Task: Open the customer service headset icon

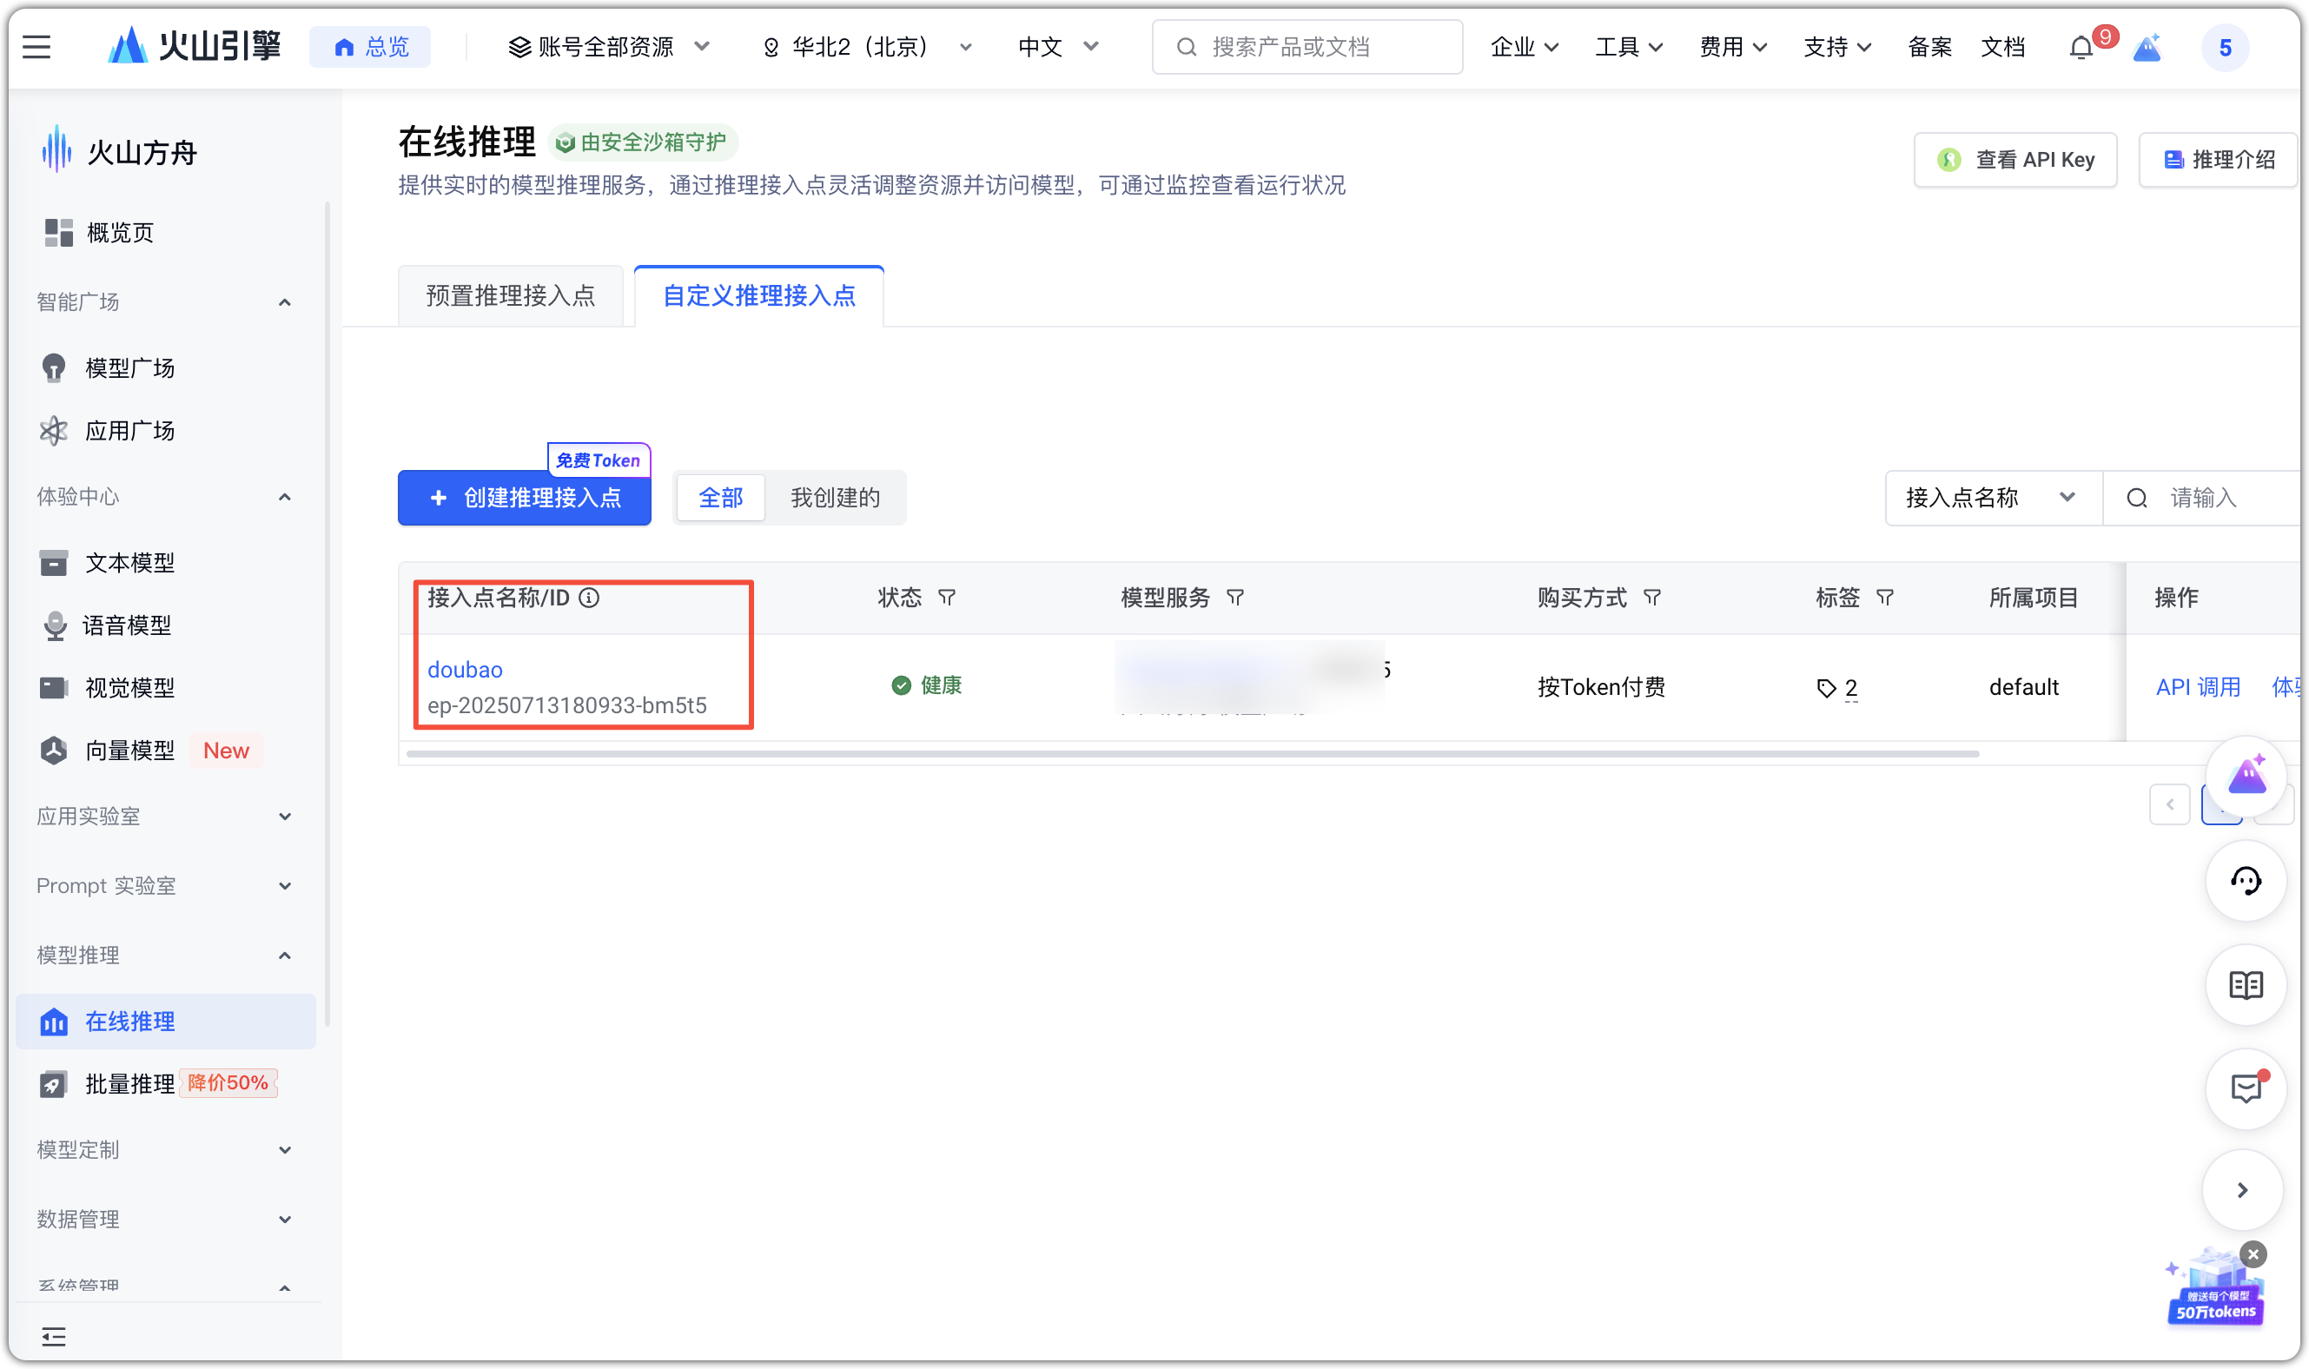Action: click(x=2246, y=881)
